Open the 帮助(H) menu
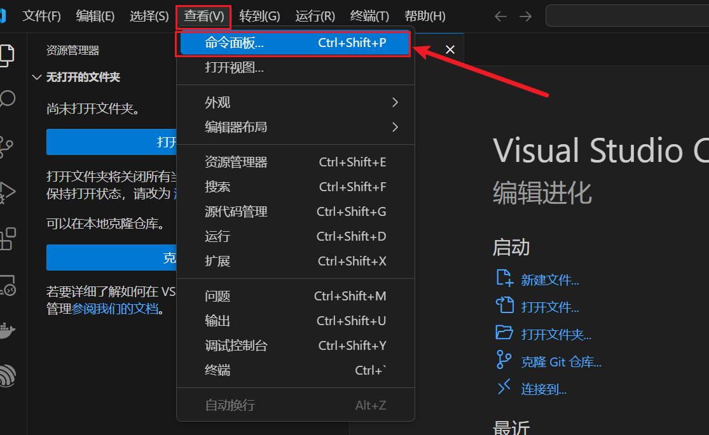 point(425,17)
